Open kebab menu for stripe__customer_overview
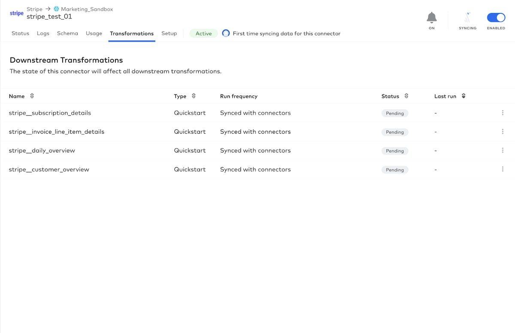Viewport: 515px width, 333px height. [503, 170]
